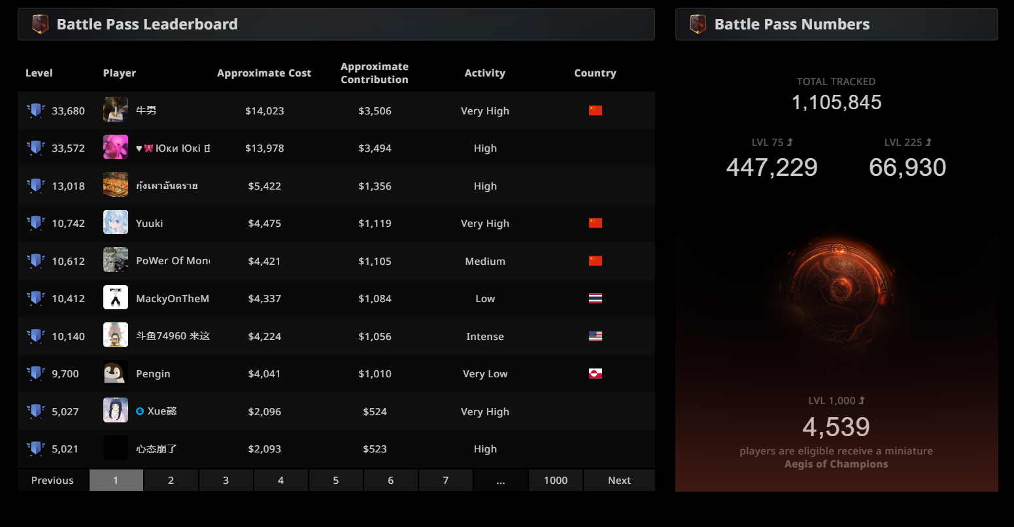Click the Next page button
The height and width of the screenshot is (527, 1014).
[619, 481]
